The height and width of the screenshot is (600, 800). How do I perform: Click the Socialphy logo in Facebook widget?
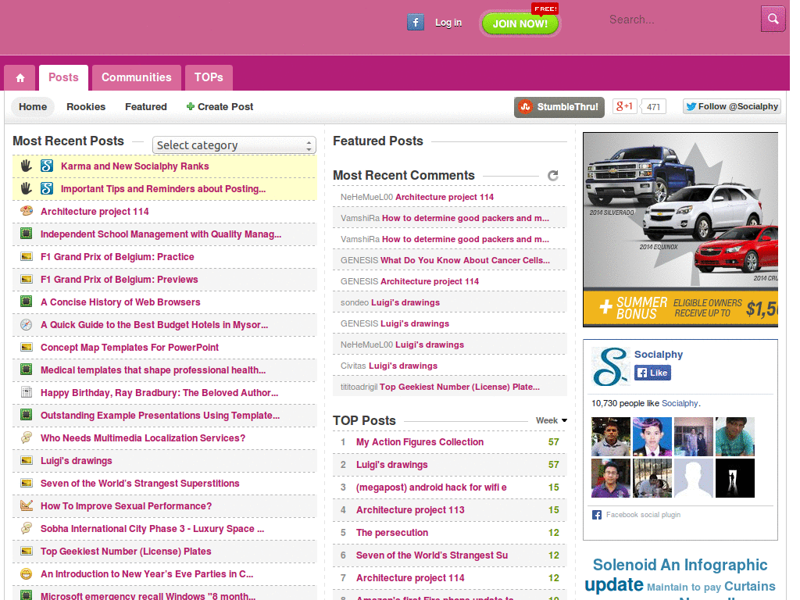pyautogui.click(x=610, y=366)
